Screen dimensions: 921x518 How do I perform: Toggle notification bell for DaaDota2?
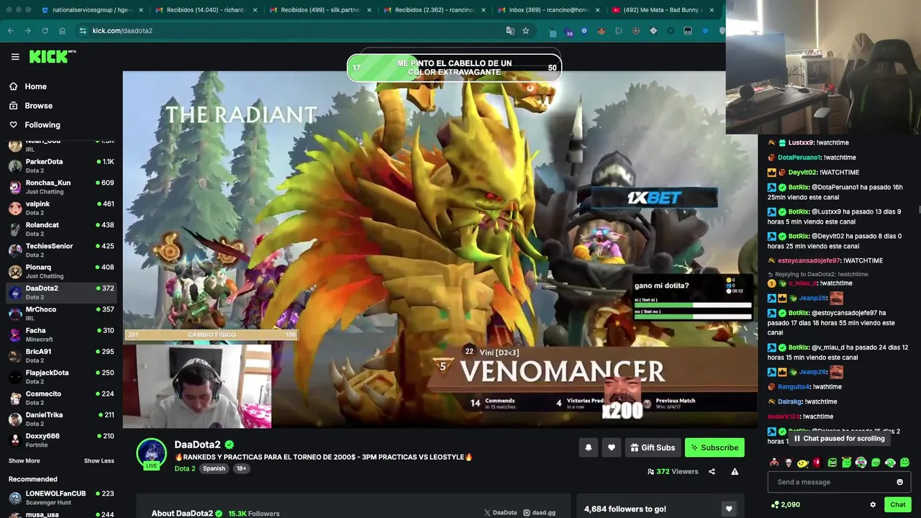click(x=588, y=447)
